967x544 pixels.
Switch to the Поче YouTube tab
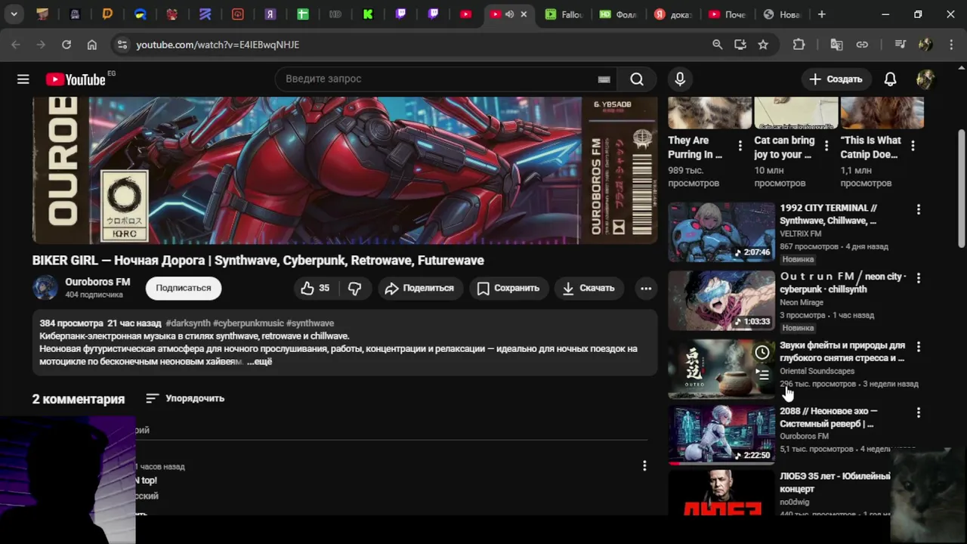[727, 14]
